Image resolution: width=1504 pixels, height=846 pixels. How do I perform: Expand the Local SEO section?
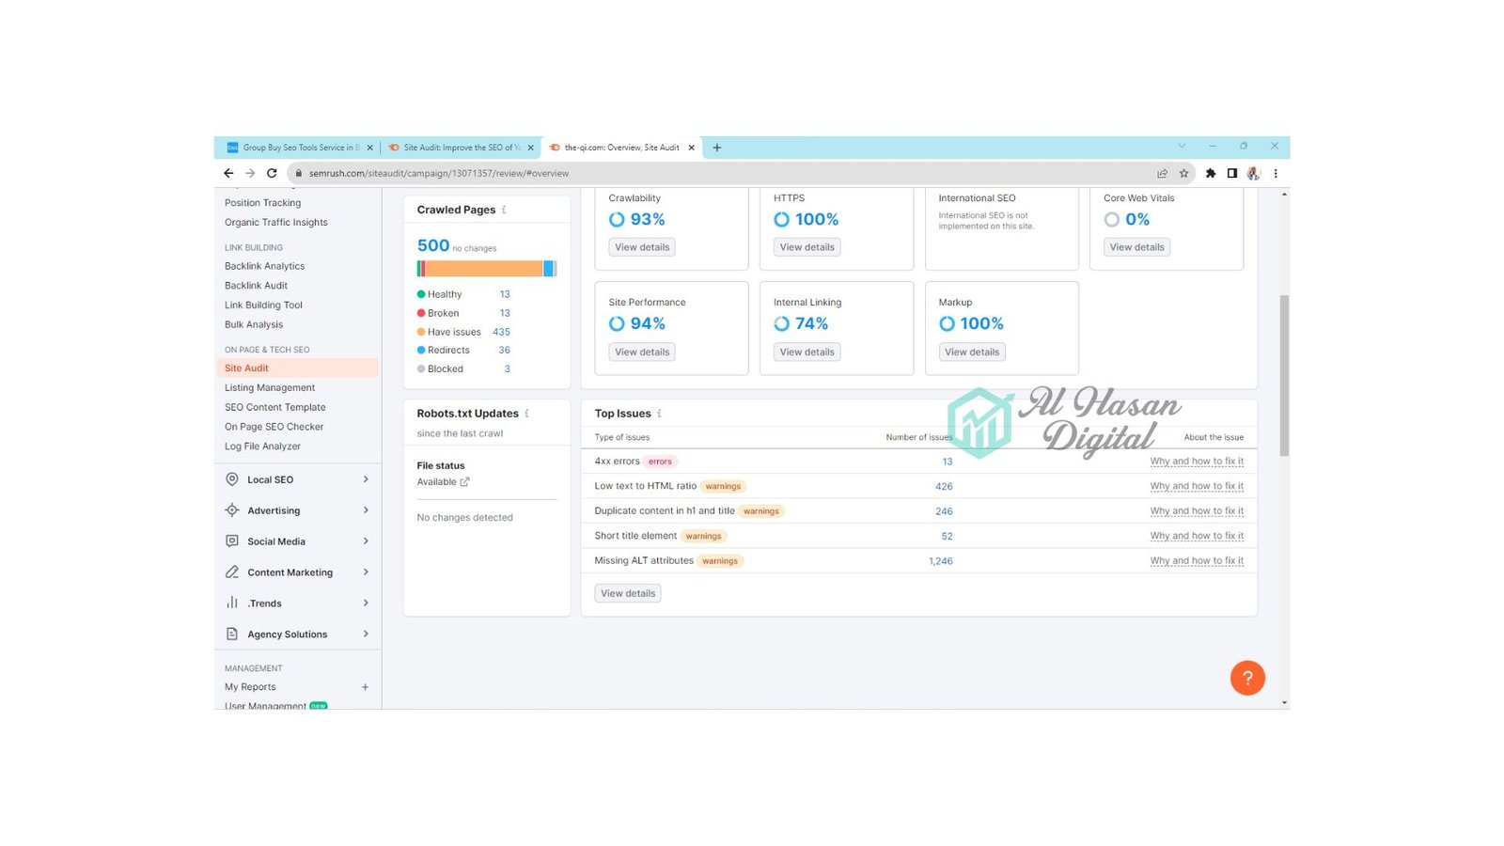[366, 479]
